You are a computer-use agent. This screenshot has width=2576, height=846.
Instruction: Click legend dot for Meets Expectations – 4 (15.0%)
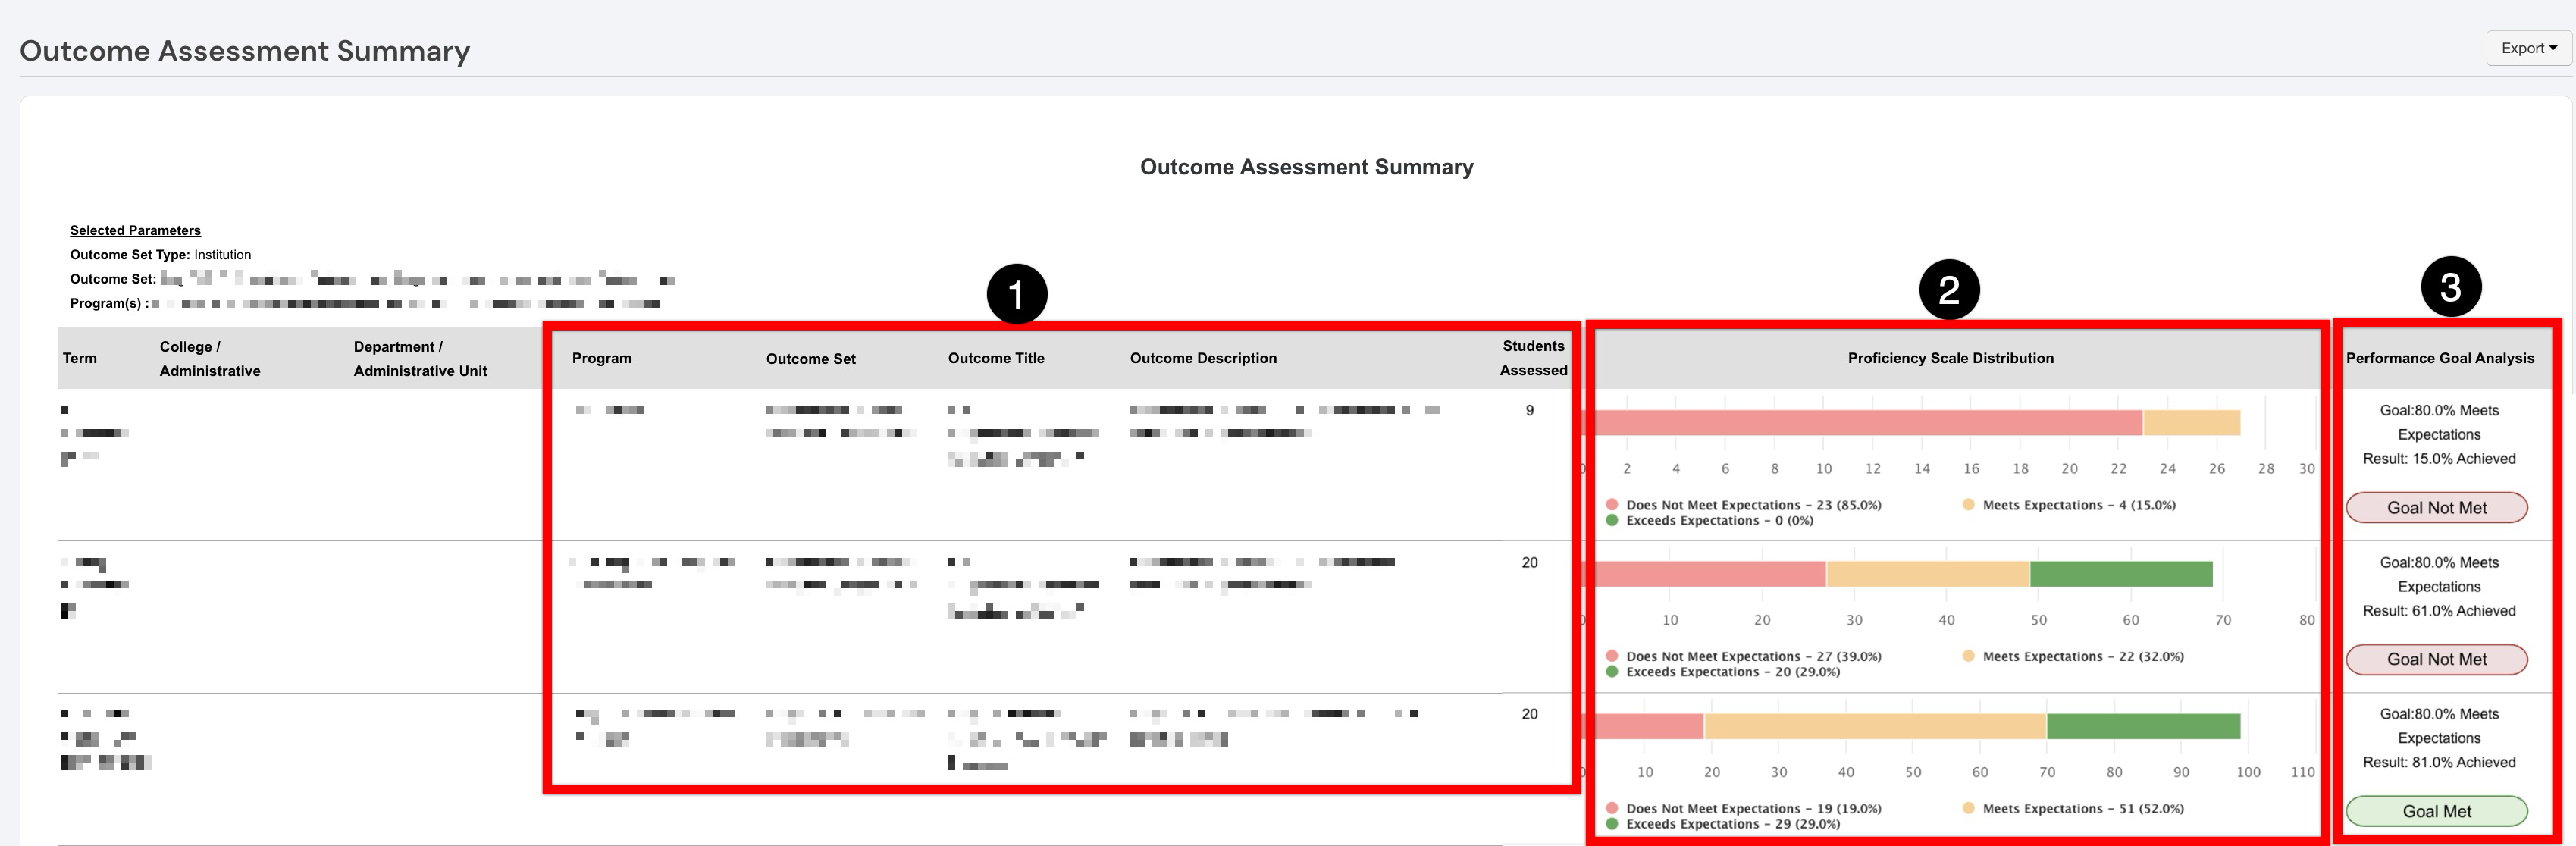coord(1968,505)
